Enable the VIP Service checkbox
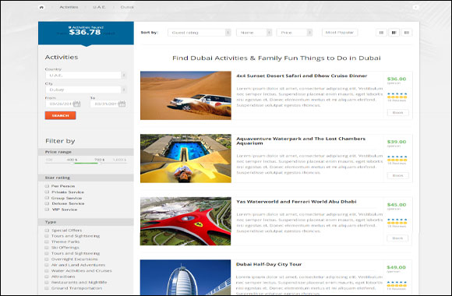The image size is (452, 296). (47, 210)
